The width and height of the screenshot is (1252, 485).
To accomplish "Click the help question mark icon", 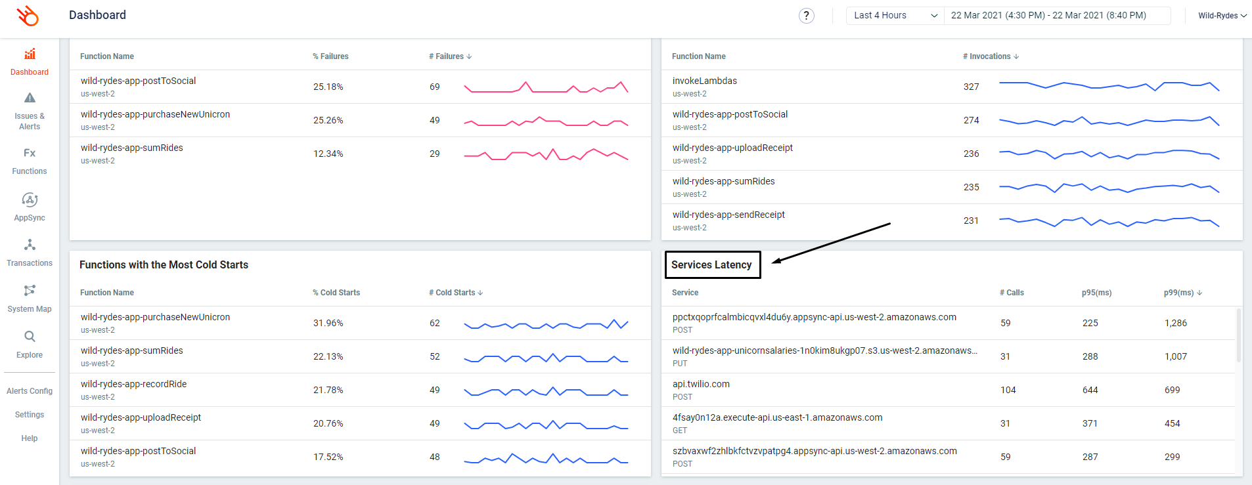I will click(x=807, y=16).
